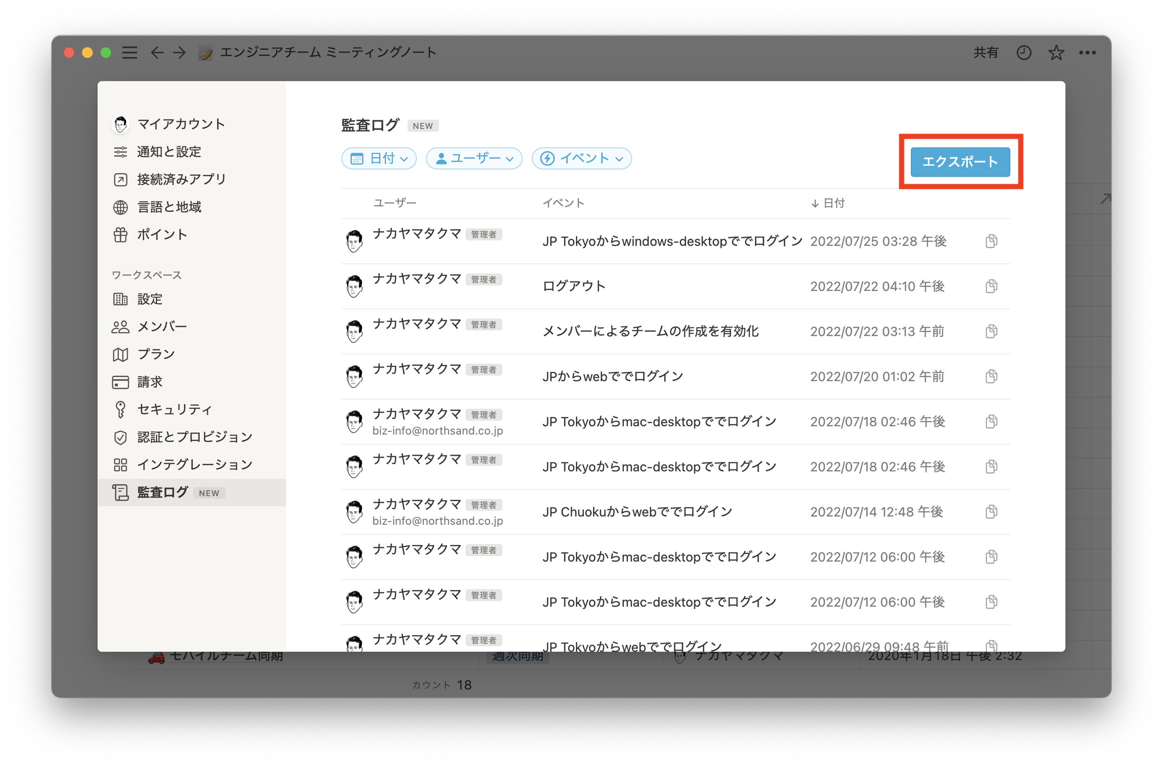Select セキュリティ in workspace settings

click(x=174, y=410)
